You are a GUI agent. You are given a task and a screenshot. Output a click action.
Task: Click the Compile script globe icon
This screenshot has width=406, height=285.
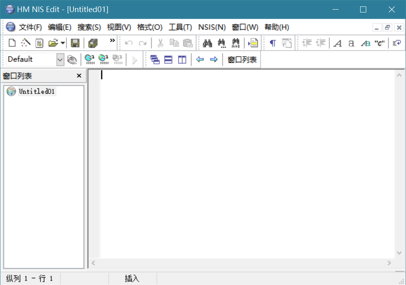90,59
